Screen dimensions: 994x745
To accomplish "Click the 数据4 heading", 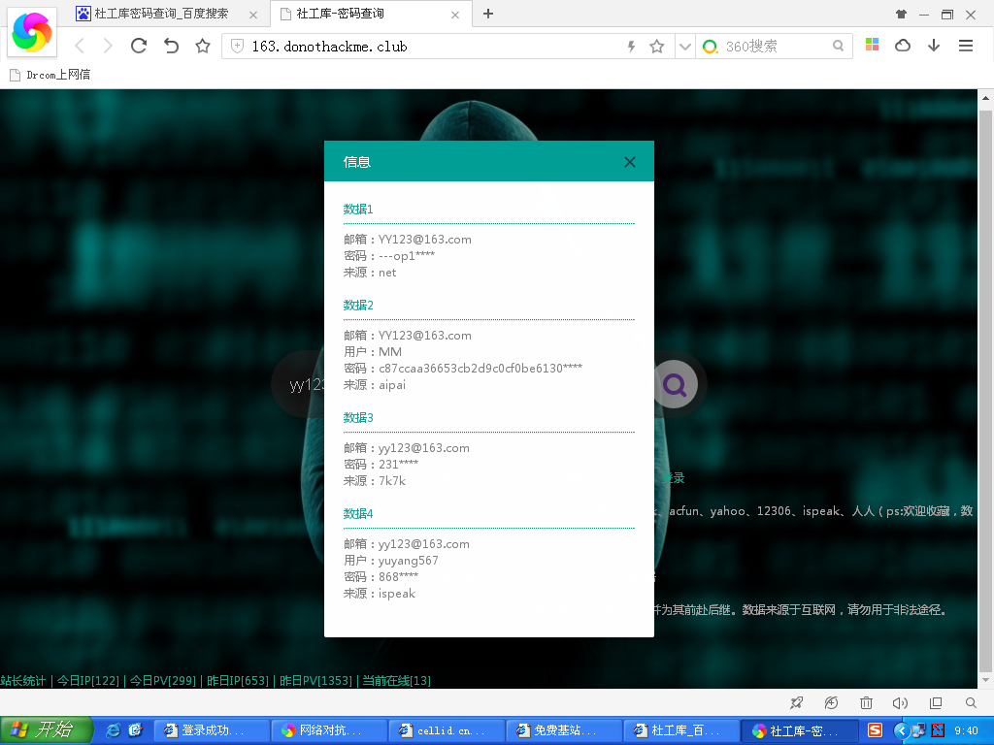I will pos(358,514).
